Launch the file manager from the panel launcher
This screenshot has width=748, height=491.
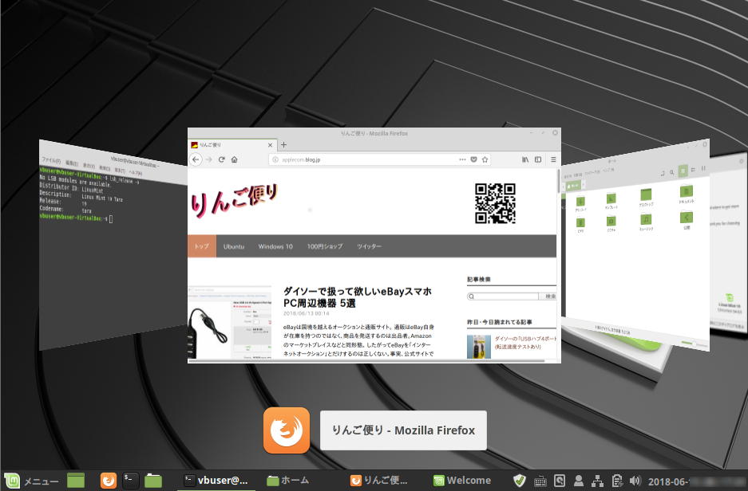click(153, 481)
